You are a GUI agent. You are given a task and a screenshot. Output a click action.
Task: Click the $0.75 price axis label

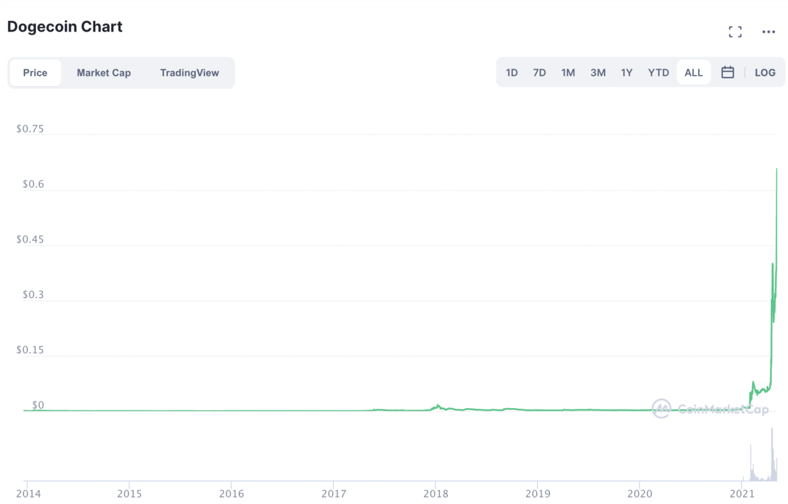30,129
